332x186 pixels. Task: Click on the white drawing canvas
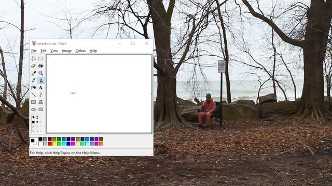tap(99, 94)
